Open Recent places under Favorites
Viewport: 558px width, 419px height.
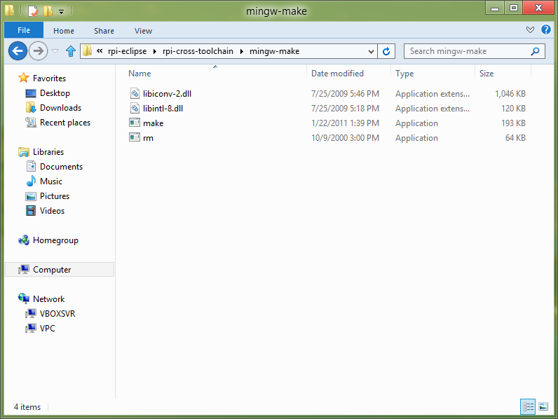coord(65,123)
